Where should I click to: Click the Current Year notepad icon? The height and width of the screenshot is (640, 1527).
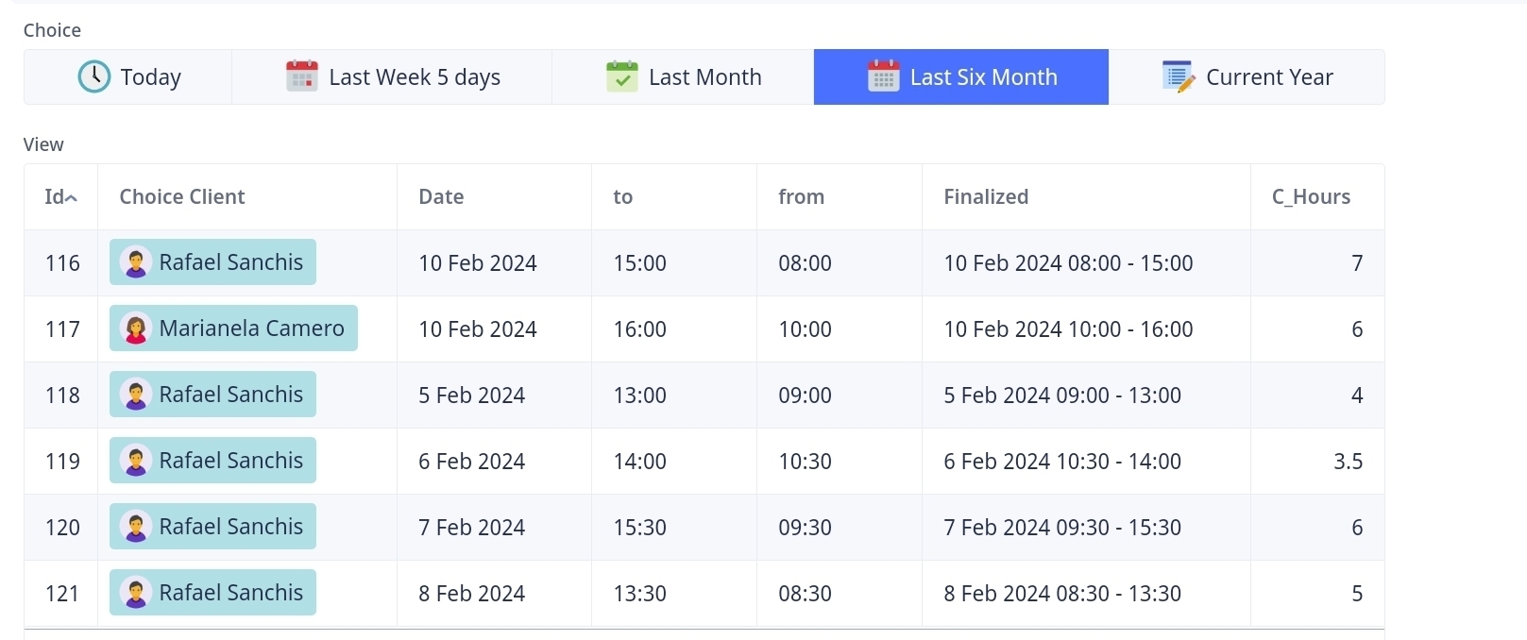point(1179,76)
